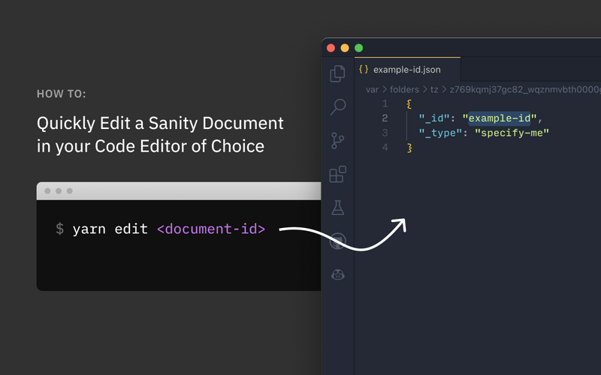Screen dimensions: 601x375
Task: Open the Testing beaker icon
Action: [x=337, y=208]
